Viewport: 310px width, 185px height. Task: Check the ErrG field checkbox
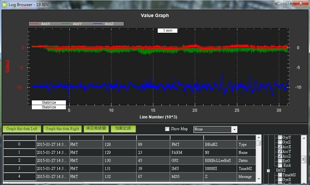(280, 161)
